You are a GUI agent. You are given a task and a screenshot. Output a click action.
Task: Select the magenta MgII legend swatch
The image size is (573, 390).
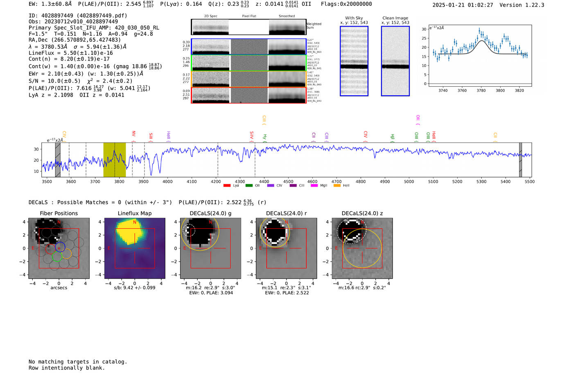314,185
